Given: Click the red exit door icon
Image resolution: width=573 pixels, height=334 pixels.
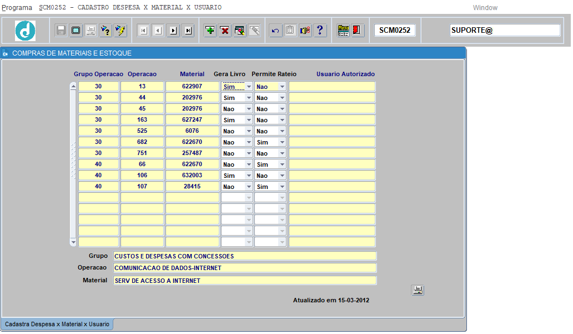Looking at the screenshot, I should pyautogui.click(x=357, y=31).
